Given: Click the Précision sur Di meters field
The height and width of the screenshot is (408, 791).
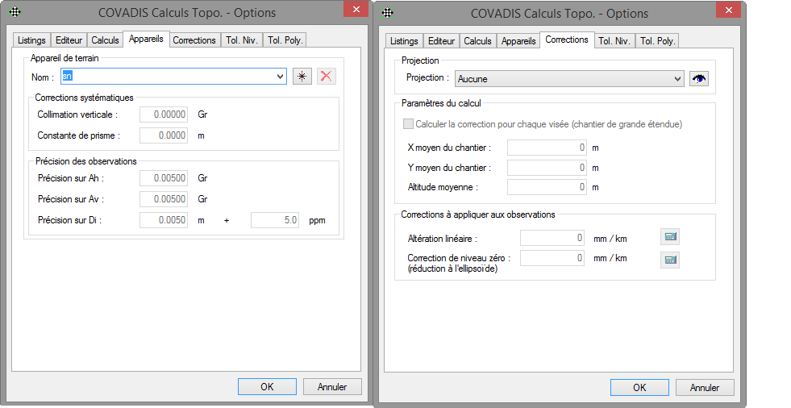Looking at the screenshot, I should point(164,220).
